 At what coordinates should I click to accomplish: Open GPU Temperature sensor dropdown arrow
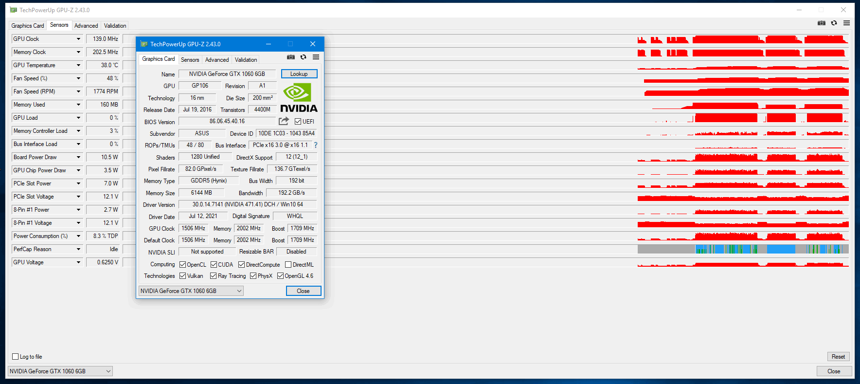pos(78,65)
